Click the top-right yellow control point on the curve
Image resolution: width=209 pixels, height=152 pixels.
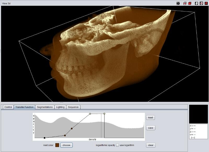pyautogui.click(x=104, y=114)
